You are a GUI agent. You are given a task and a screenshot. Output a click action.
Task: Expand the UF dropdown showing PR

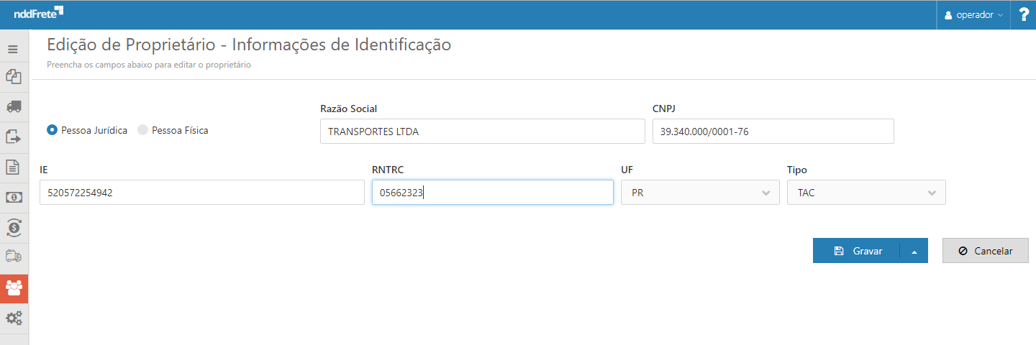click(700, 193)
